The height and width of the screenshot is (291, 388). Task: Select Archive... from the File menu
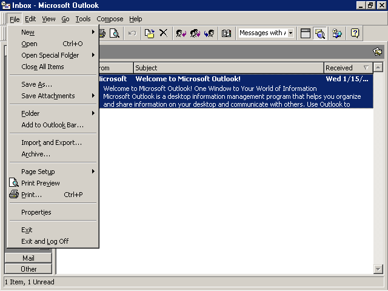click(53, 154)
